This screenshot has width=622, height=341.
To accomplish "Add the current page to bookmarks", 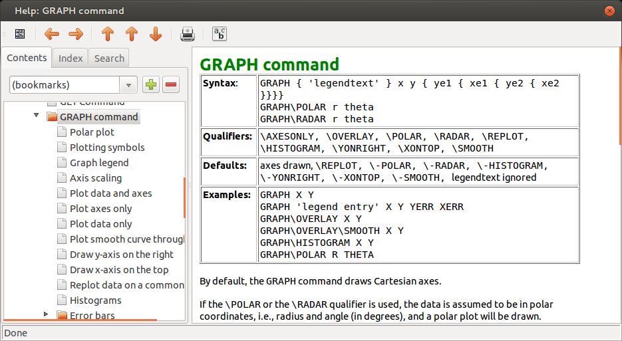I will 151,84.
